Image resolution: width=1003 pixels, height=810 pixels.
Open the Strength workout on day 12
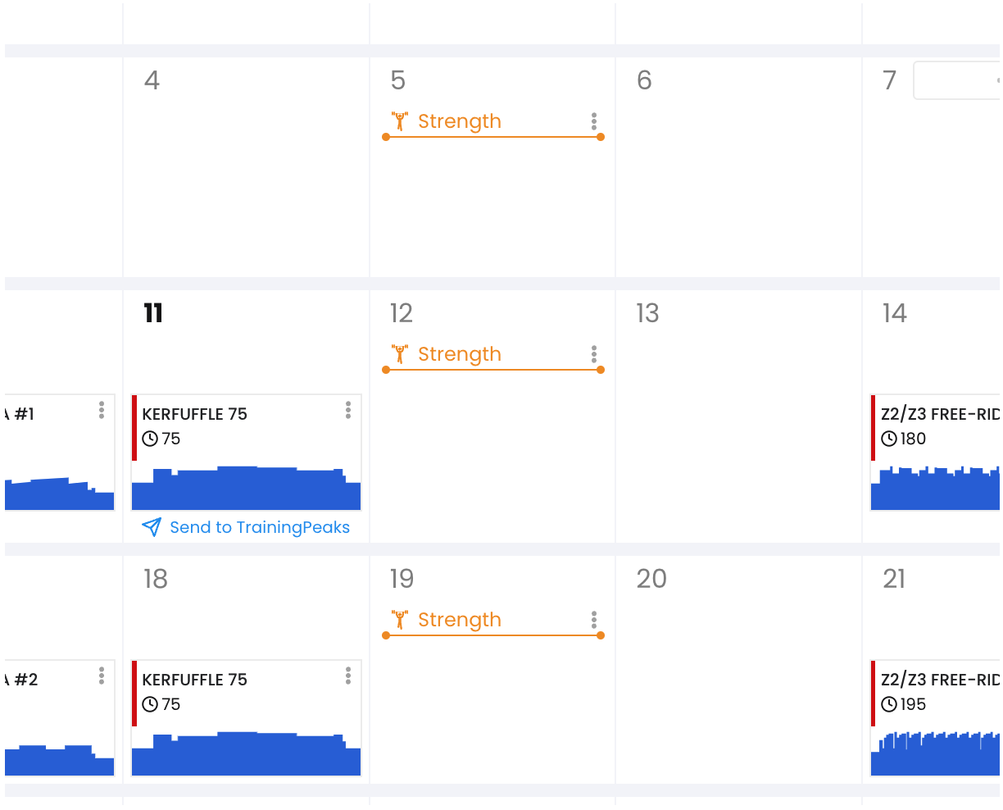(460, 354)
